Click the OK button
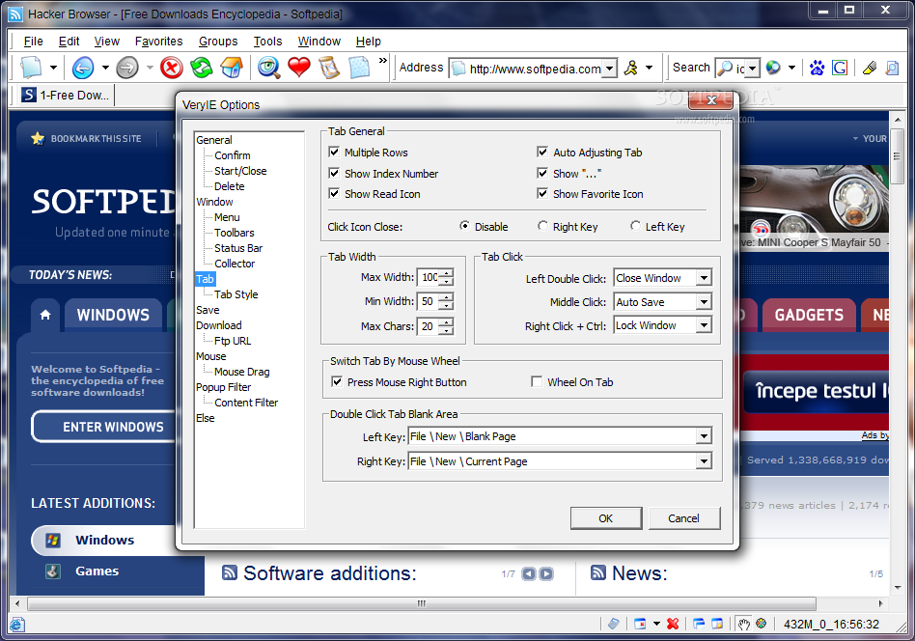915x641 pixels. point(606,517)
